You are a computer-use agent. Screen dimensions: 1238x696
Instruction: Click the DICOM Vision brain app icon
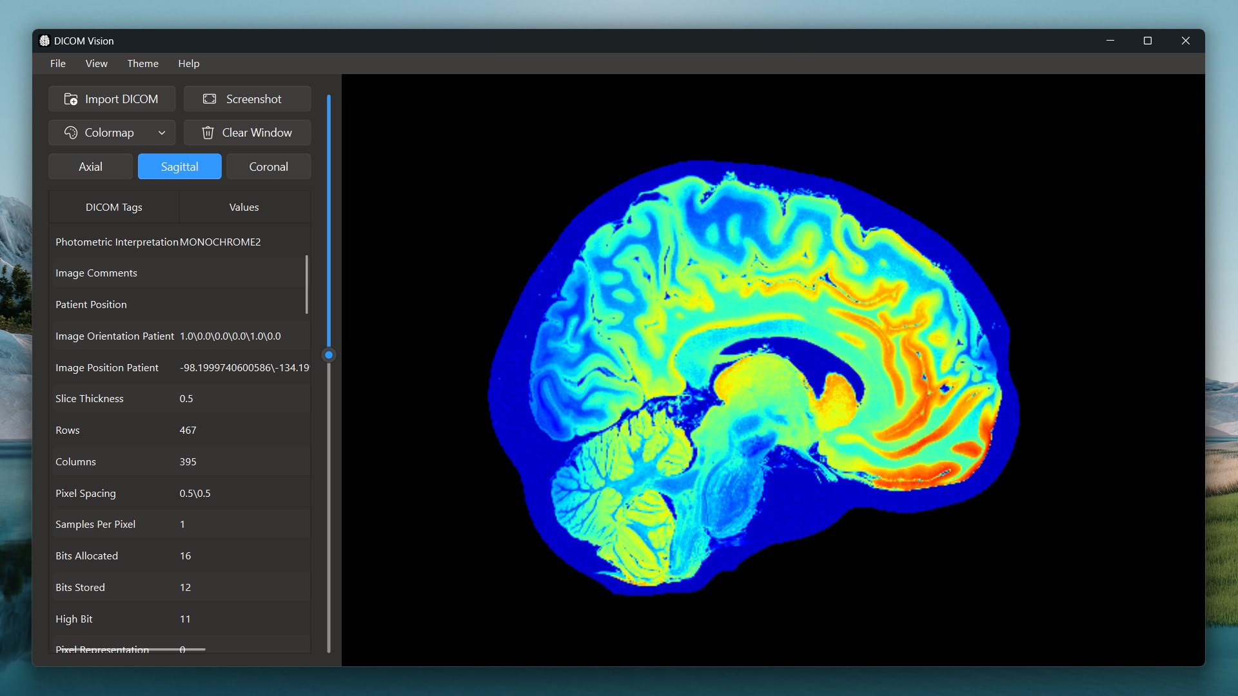(x=44, y=41)
